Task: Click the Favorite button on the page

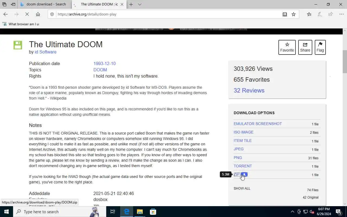Action: 287,47
